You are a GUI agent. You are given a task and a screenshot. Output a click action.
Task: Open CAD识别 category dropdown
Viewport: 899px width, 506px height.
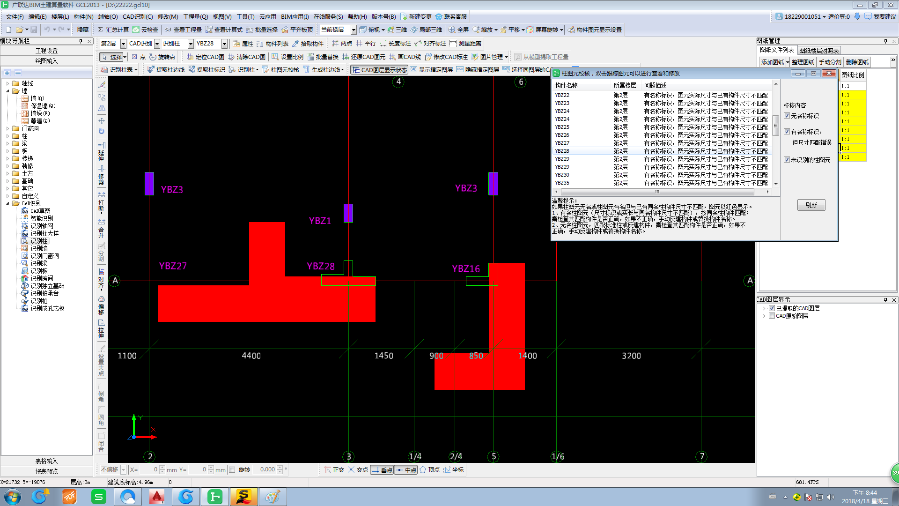pyautogui.click(x=157, y=44)
